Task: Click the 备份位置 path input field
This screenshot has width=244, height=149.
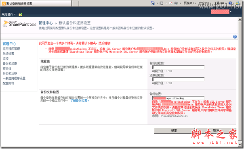Action: pos(178,98)
